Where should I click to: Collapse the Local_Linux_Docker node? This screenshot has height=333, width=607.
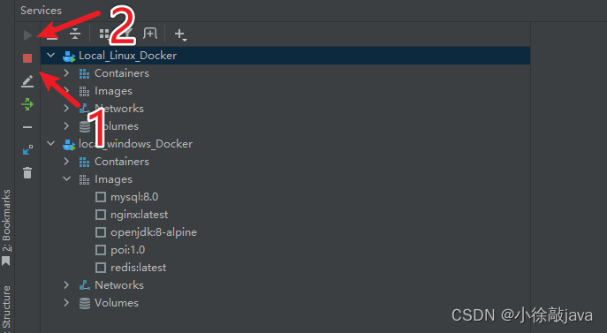50,56
